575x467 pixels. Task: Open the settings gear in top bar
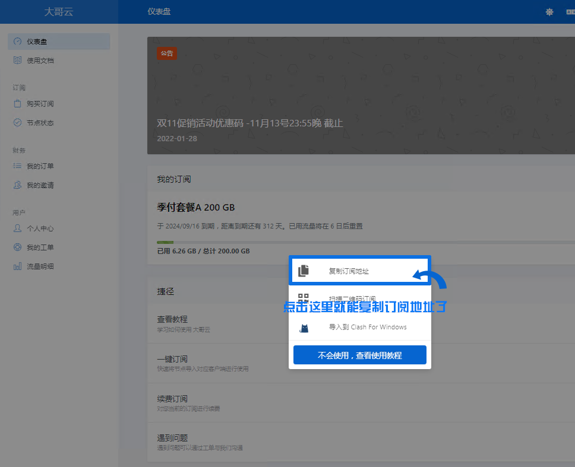point(549,12)
